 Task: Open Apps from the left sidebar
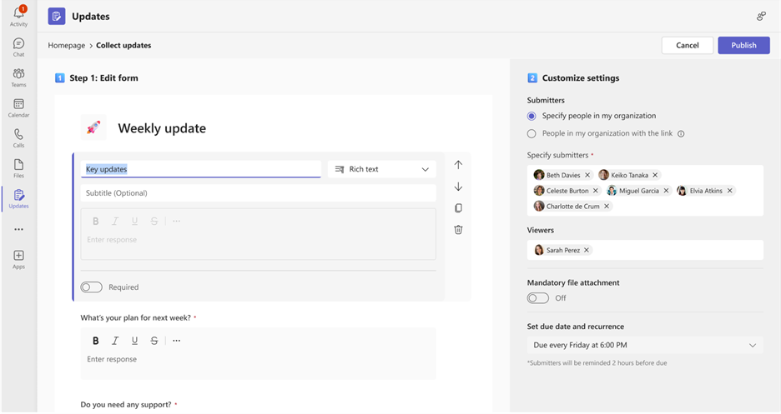point(18,259)
